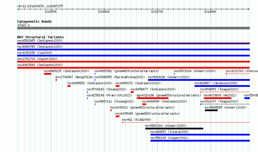Click the Cytogenetic Bands track title
258x152 pixels.
coord(34,21)
